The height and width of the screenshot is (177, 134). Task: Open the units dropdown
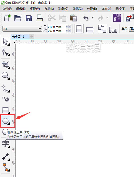(132, 29)
